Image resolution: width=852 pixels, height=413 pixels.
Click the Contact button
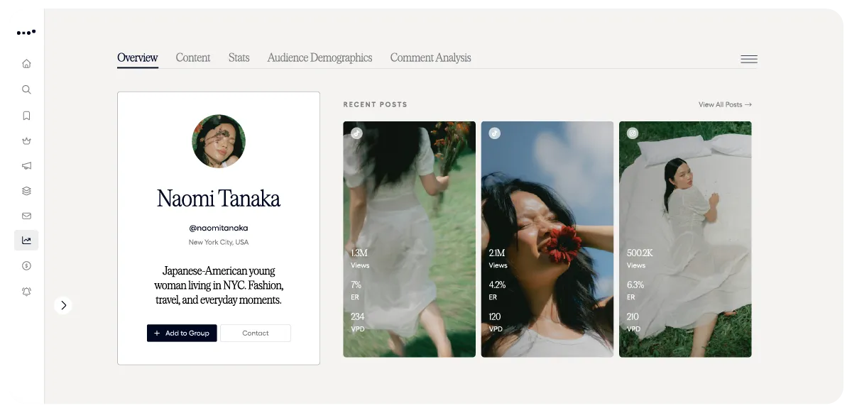[256, 334]
